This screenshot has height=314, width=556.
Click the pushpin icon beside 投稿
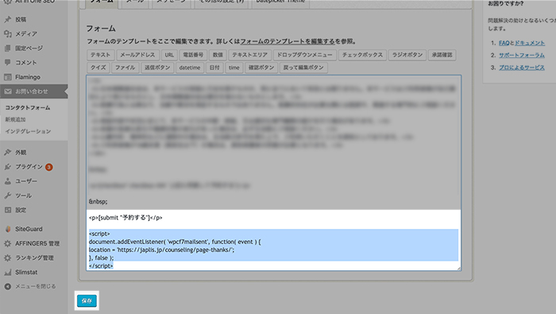click(8, 20)
